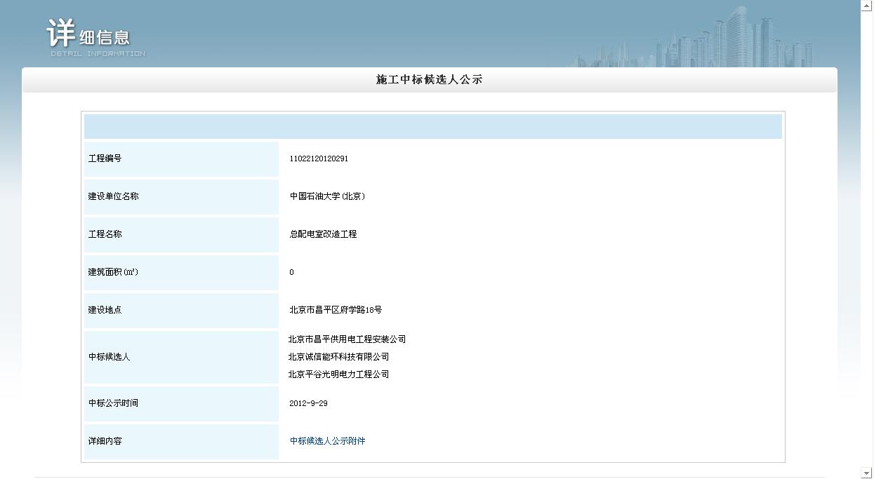Click project number 11022120120291
The width and height of the screenshot is (874, 479).
pos(319,158)
